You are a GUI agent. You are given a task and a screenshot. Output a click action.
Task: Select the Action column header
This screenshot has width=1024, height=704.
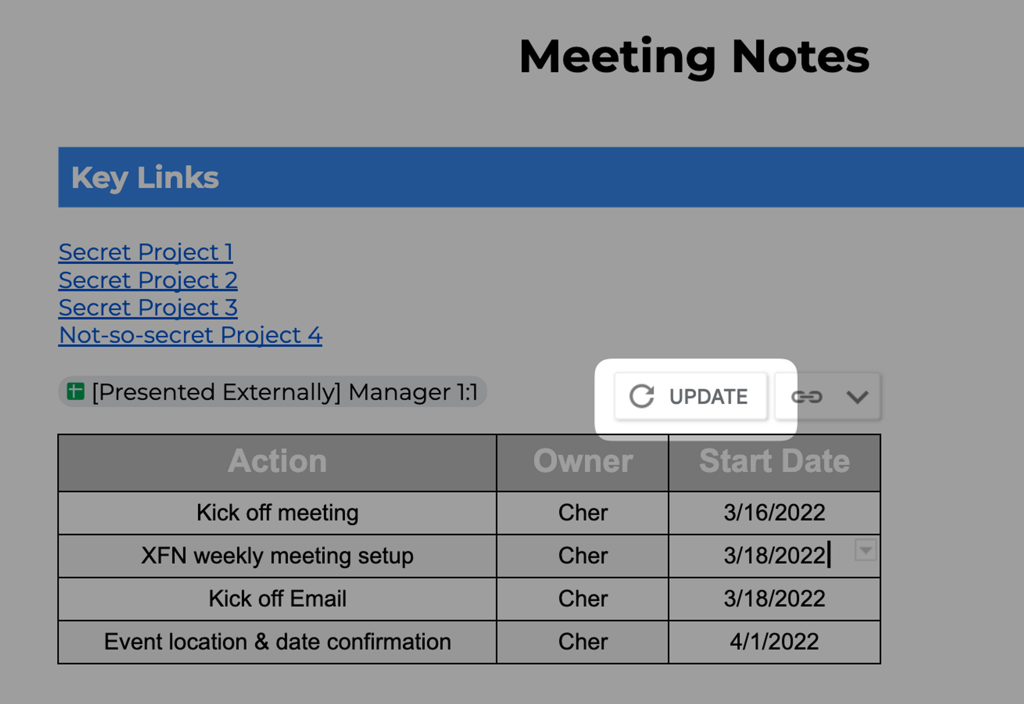(277, 463)
